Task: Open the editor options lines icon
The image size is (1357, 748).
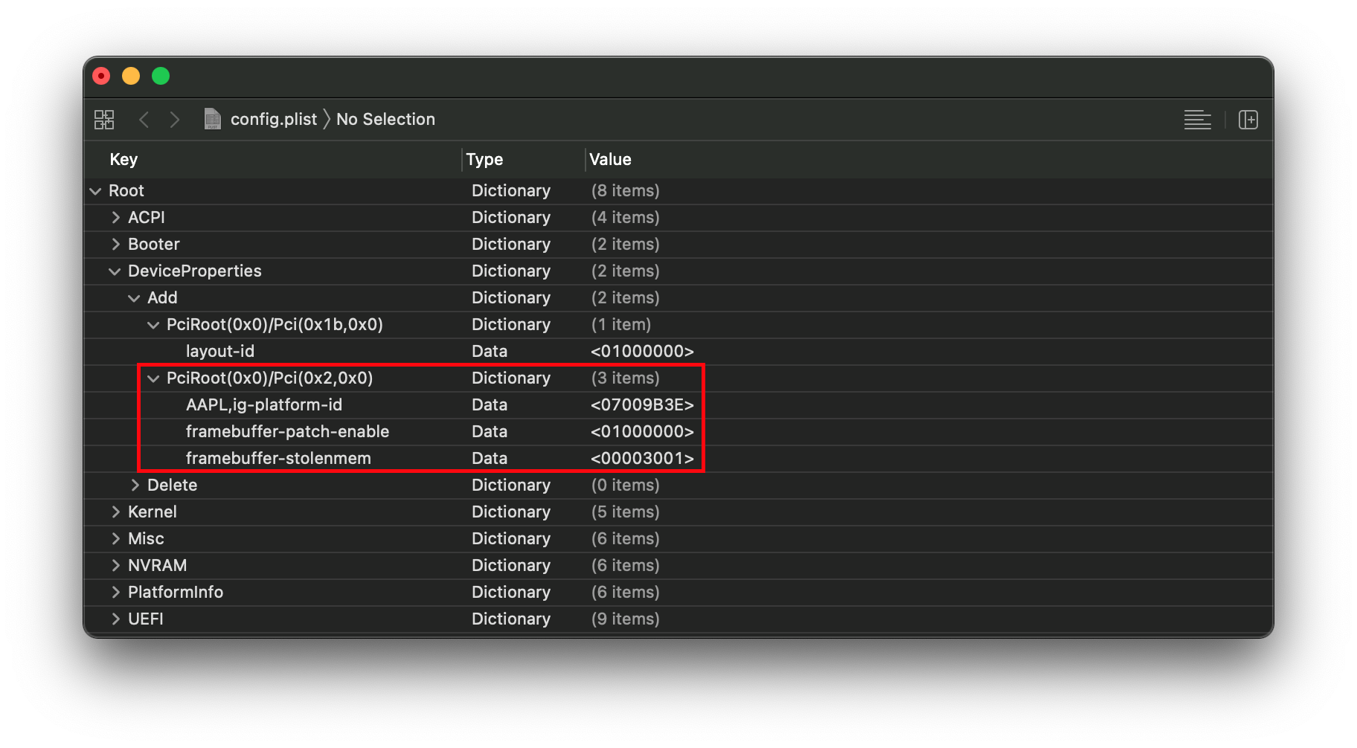Action: click(1197, 120)
